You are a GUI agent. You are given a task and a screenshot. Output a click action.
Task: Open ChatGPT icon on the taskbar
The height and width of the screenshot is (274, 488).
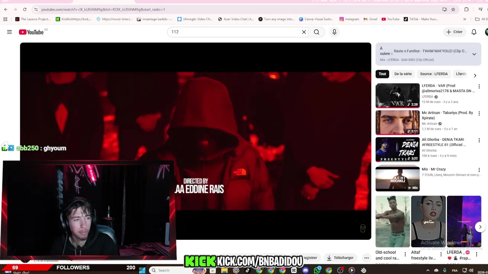tap(236, 270)
